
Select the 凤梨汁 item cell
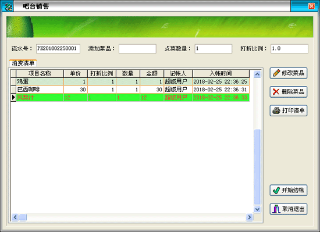[40, 98]
